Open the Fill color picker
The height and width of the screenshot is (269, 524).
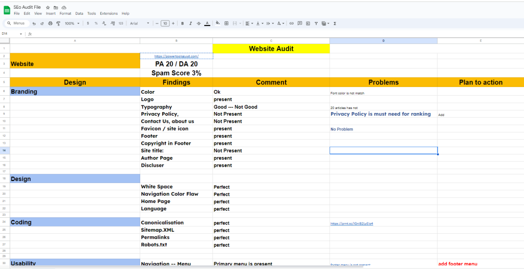coord(218,24)
